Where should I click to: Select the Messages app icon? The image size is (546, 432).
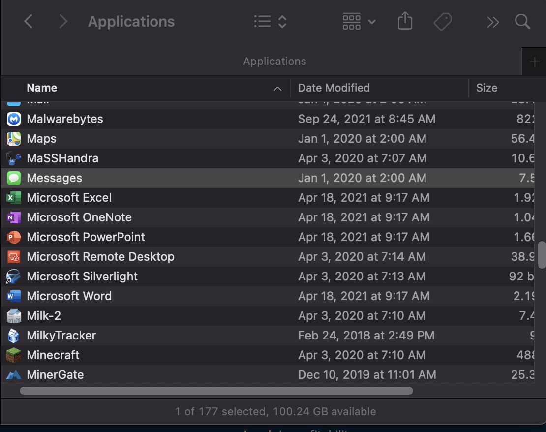[14, 178]
